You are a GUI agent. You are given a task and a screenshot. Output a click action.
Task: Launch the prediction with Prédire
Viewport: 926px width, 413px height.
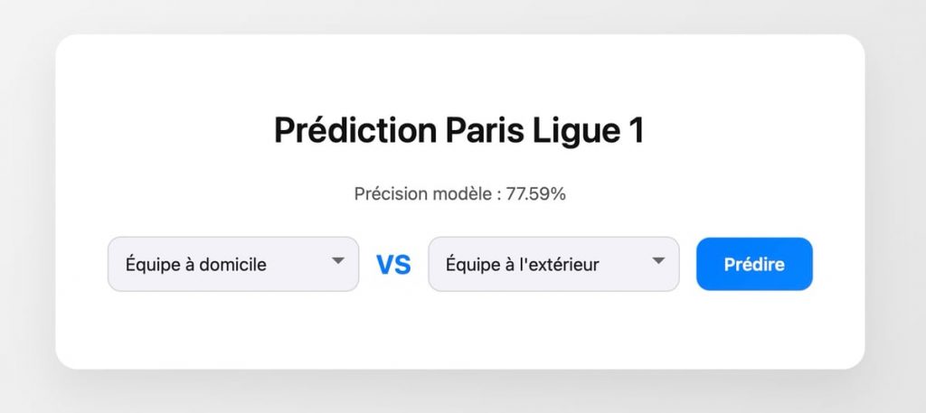coord(754,264)
